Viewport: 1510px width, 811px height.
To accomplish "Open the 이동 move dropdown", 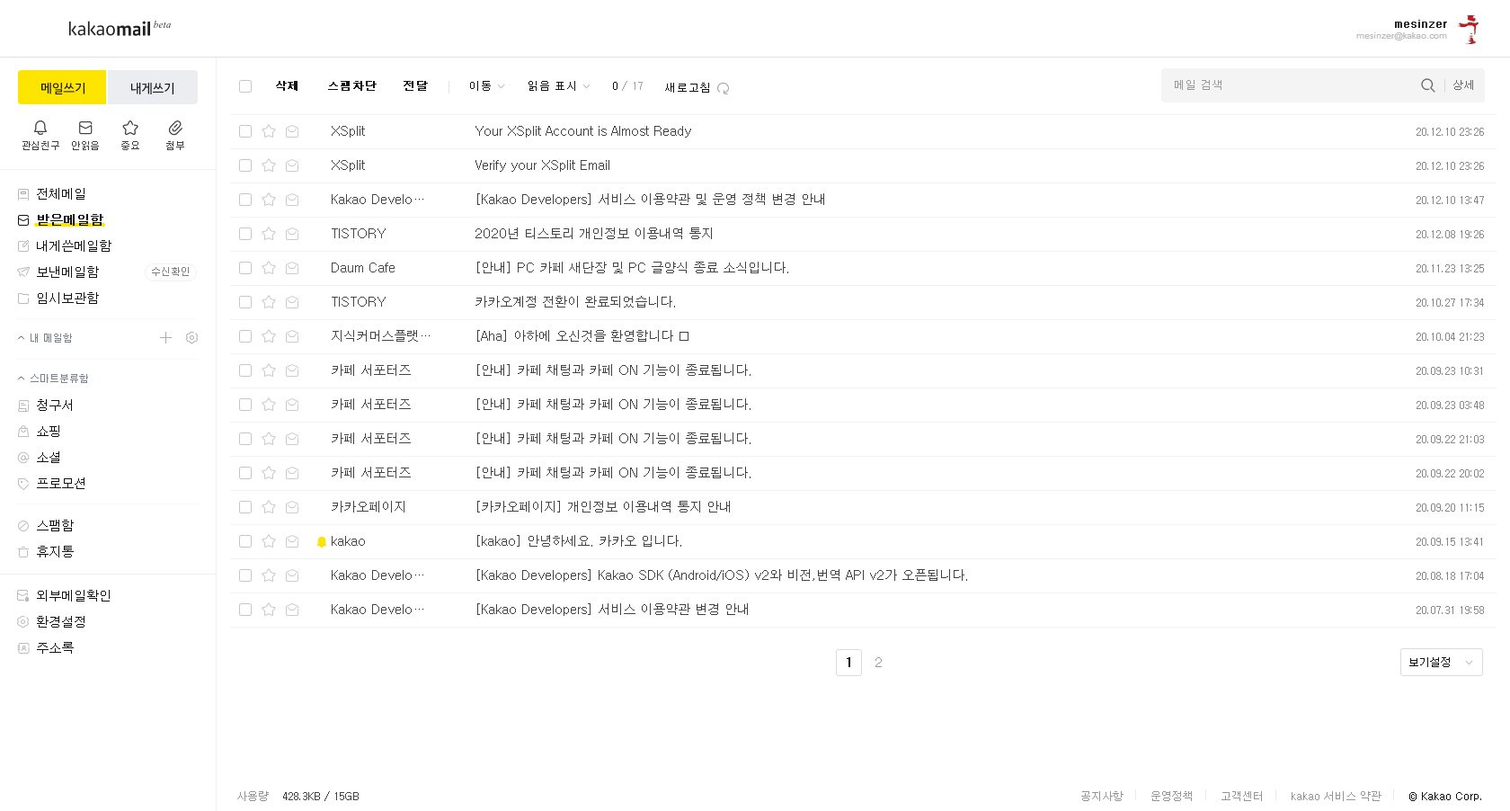I will click(486, 86).
